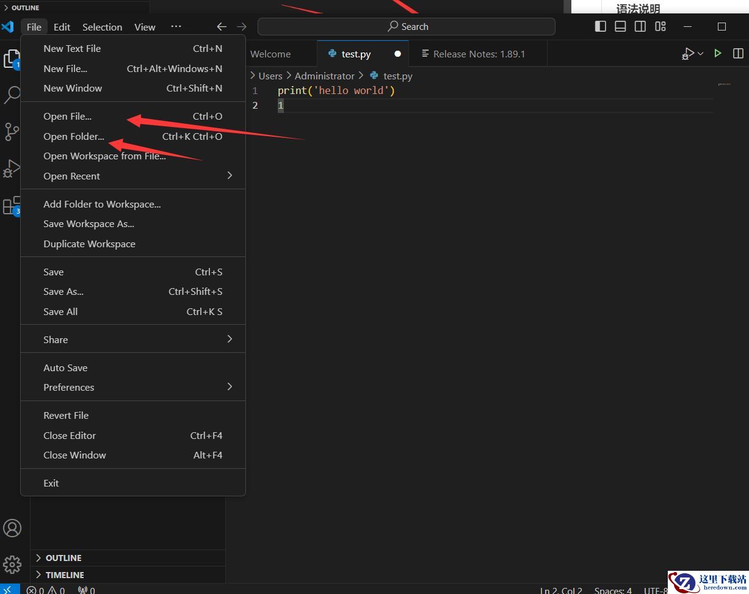Switch to Release Notes: 1.89.1 tab

click(x=479, y=54)
